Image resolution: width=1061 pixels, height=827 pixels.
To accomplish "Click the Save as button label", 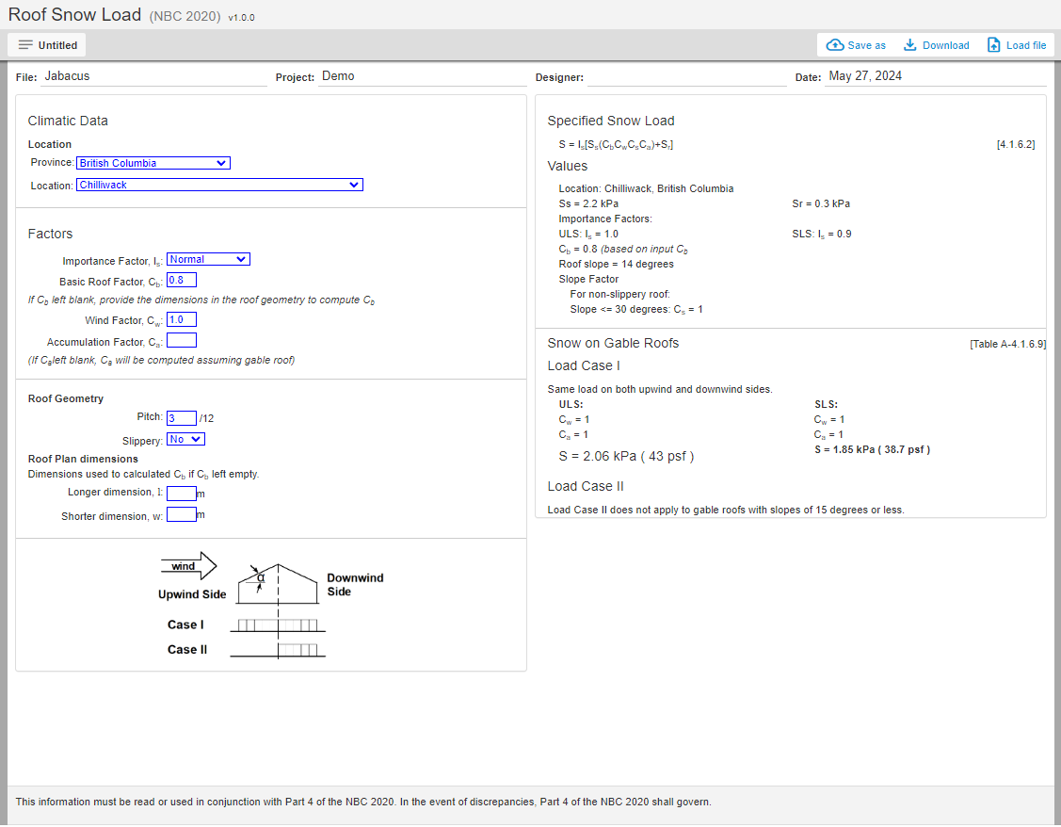I will point(866,45).
